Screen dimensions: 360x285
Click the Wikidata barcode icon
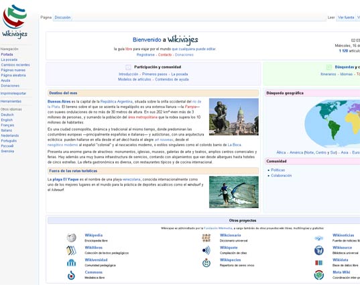tap(318, 262)
